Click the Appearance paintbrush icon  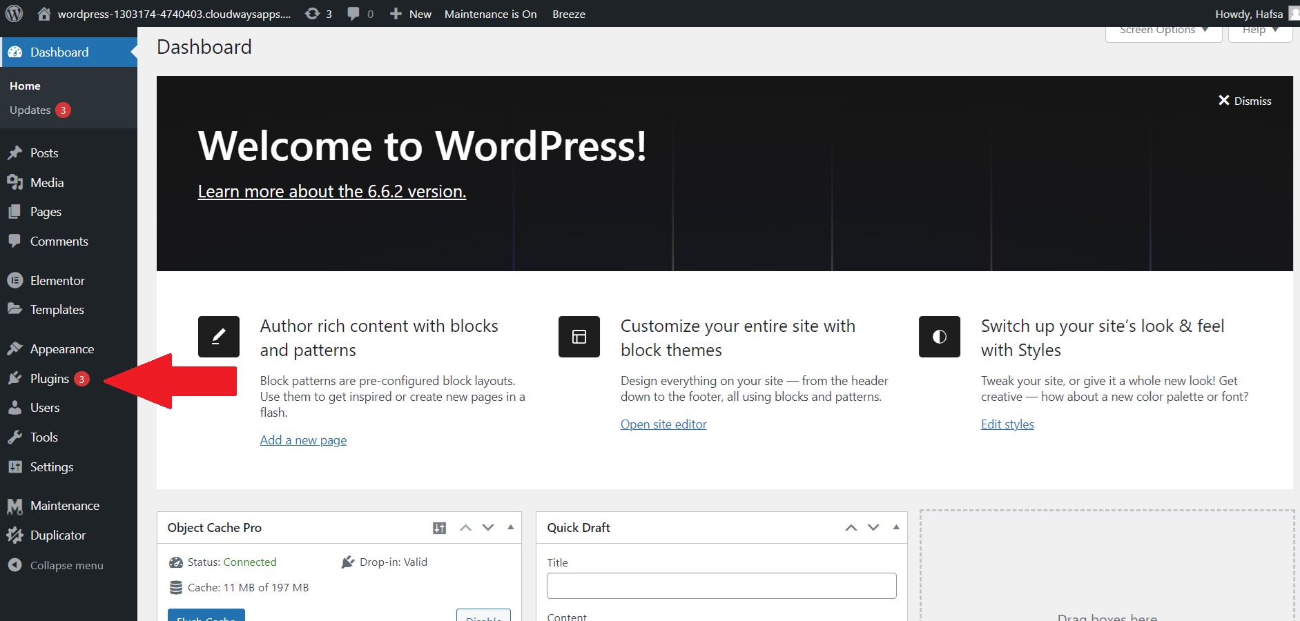(x=16, y=348)
